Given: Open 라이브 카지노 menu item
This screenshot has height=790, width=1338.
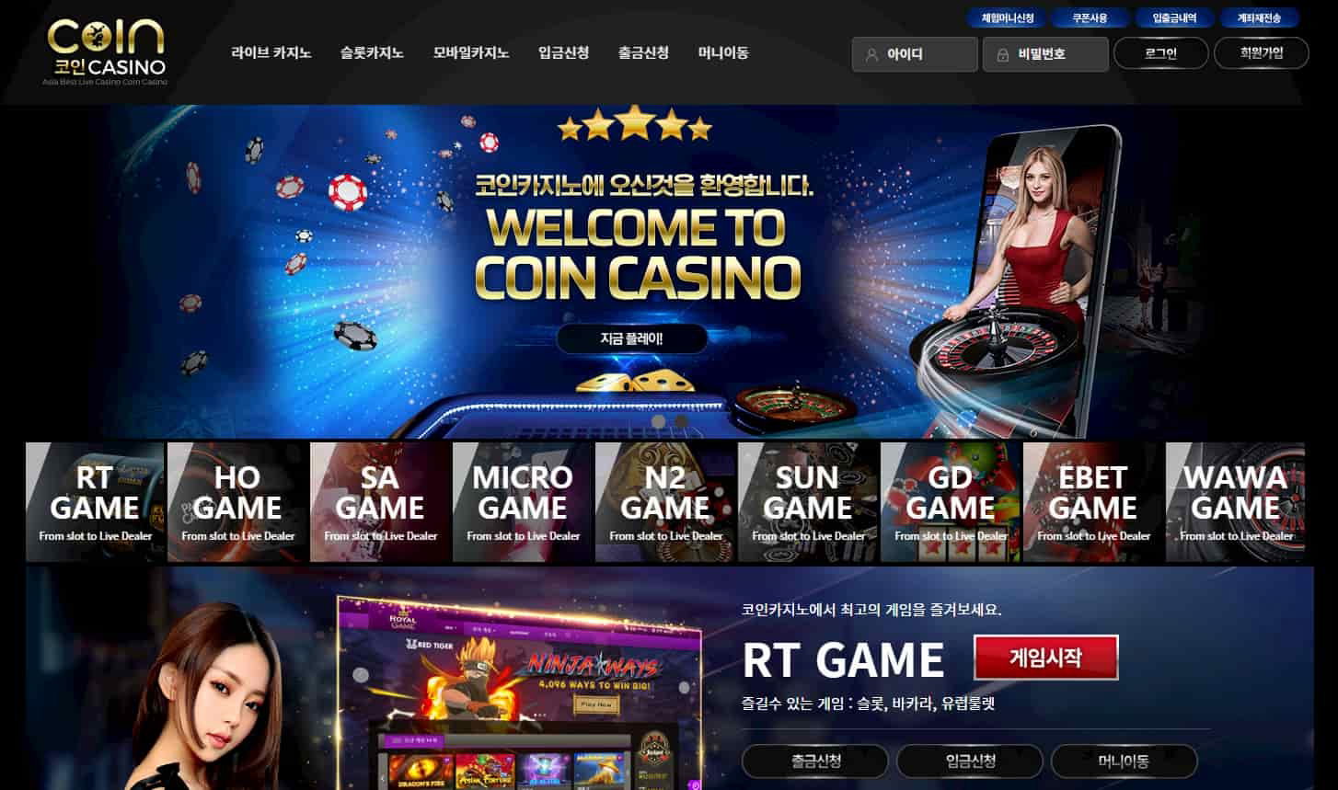Looking at the screenshot, I should (x=271, y=53).
